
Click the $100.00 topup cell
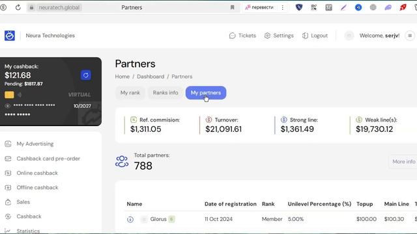point(366,219)
